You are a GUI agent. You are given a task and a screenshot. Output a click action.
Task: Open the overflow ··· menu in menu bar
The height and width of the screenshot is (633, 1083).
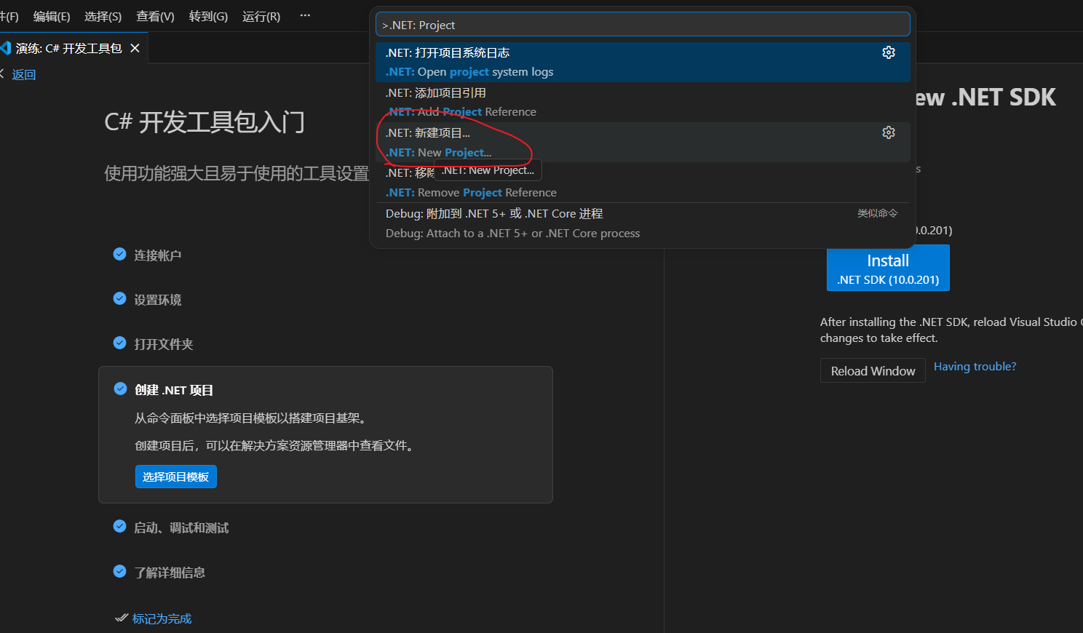pos(305,16)
